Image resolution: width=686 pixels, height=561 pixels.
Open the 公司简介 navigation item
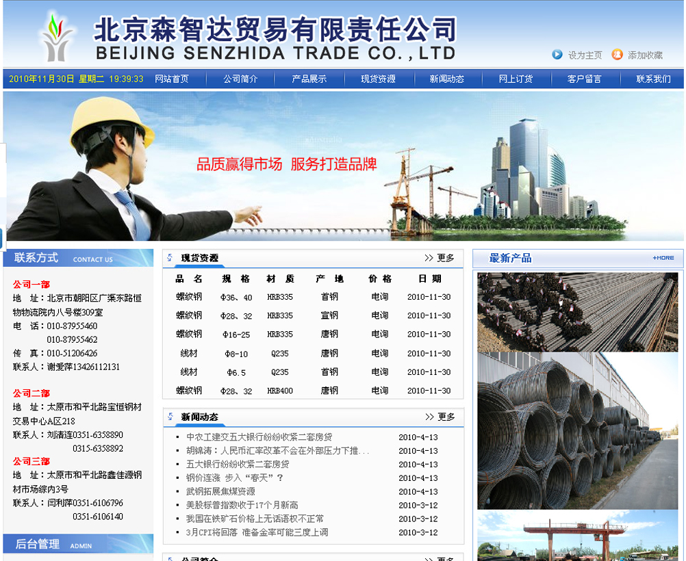point(240,79)
